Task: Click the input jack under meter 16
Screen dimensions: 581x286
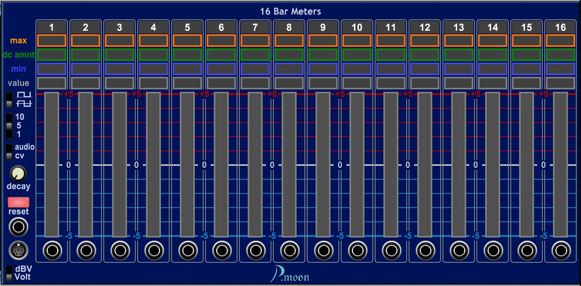Action: [x=560, y=251]
